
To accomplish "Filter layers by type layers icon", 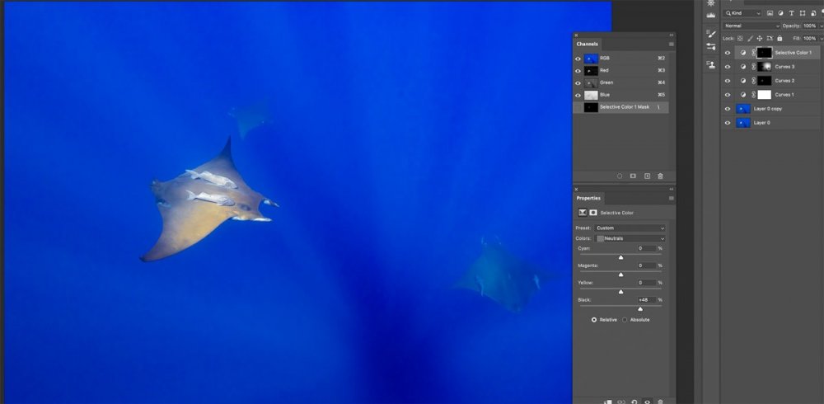I will [x=791, y=13].
